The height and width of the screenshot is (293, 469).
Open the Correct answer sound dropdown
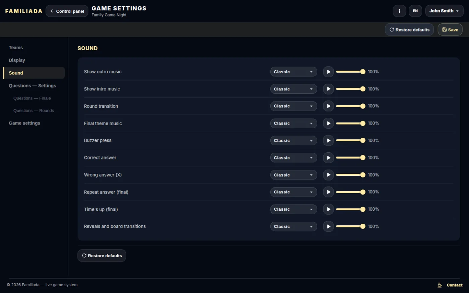point(293,158)
